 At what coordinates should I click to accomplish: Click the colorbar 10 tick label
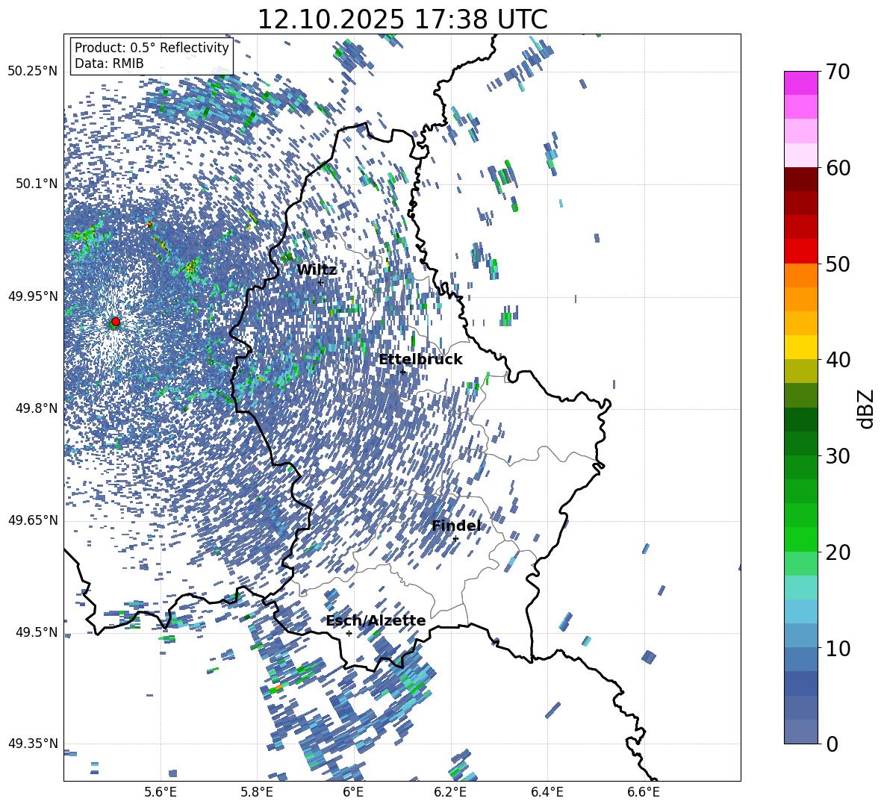pos(838,648)
